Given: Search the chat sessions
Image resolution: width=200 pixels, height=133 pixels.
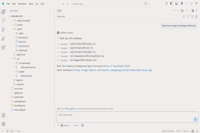Looking at the screenshot, I should point(188,17).
